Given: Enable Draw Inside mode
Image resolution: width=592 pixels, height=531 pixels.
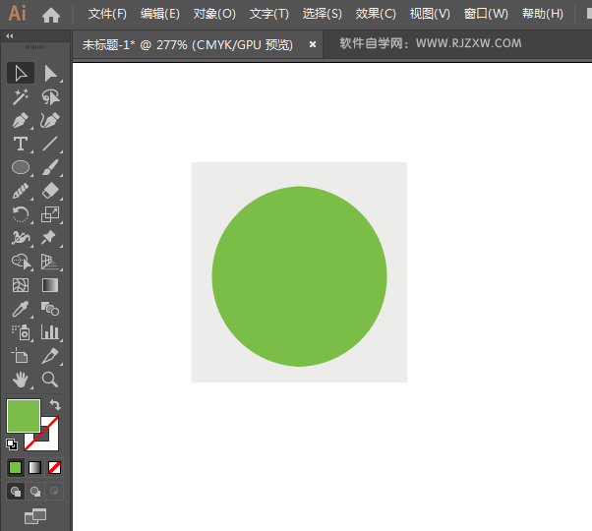Looking at the screenshot, I should 54,492.
